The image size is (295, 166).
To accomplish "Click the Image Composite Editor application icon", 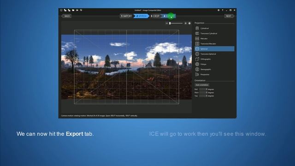I will click(x=61, y=10).
